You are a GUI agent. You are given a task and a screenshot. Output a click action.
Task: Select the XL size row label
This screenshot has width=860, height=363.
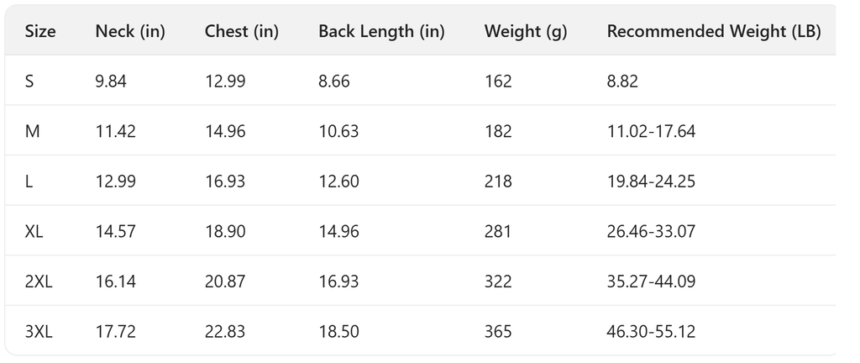pyautogui.click(x=34, y=231)
